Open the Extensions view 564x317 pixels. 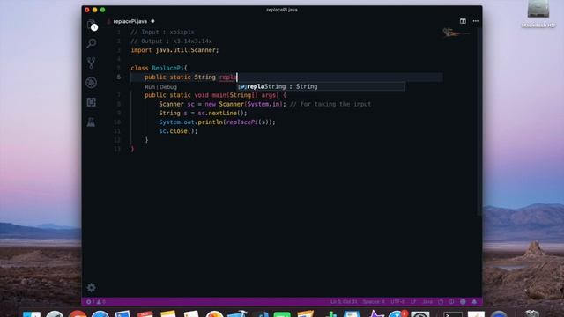92,102
